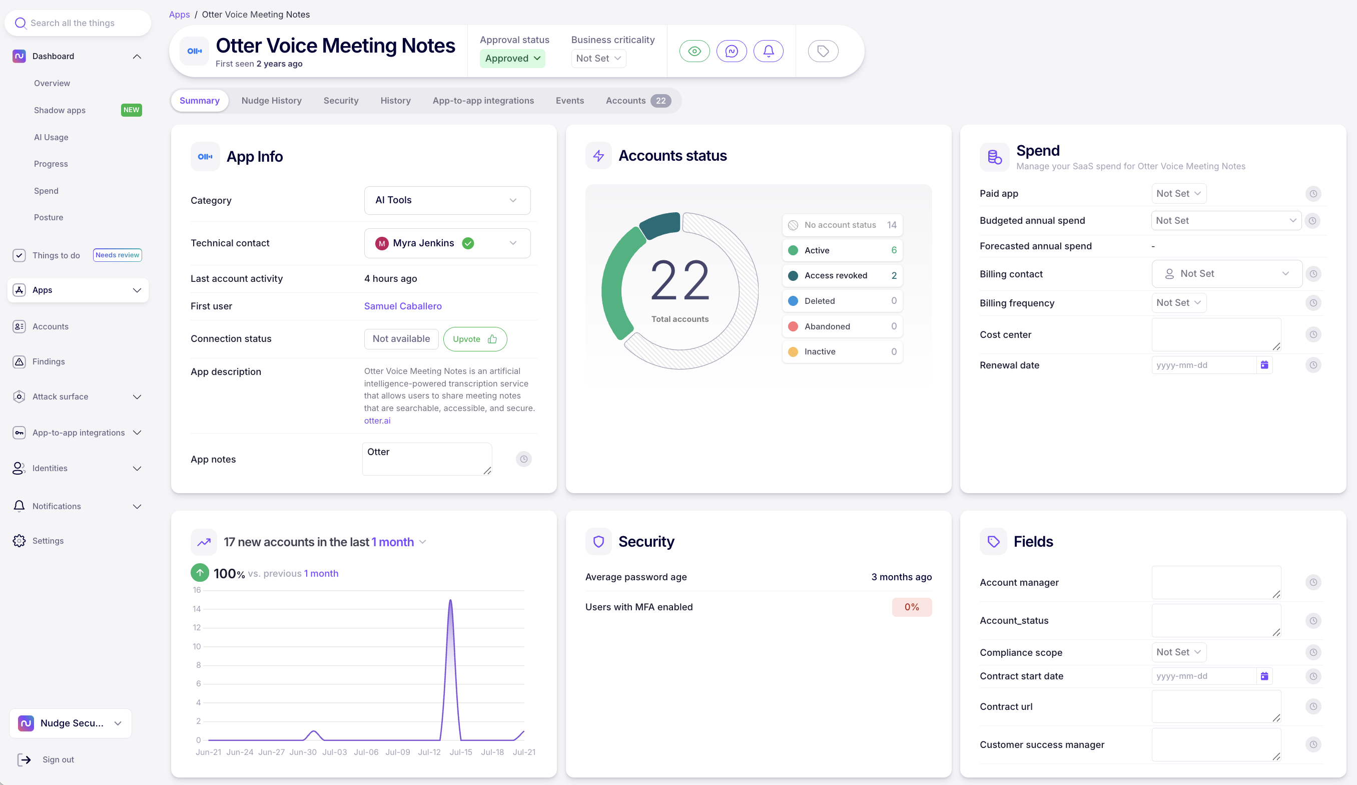Click the eye watch icon in header
The height and width of the screenshot is (785, 1357).
point(694,51)
